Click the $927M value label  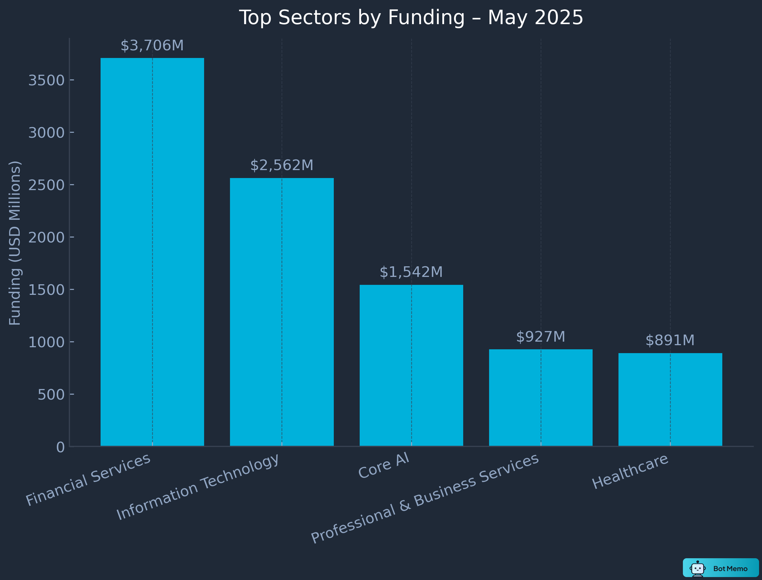point(541,337)
